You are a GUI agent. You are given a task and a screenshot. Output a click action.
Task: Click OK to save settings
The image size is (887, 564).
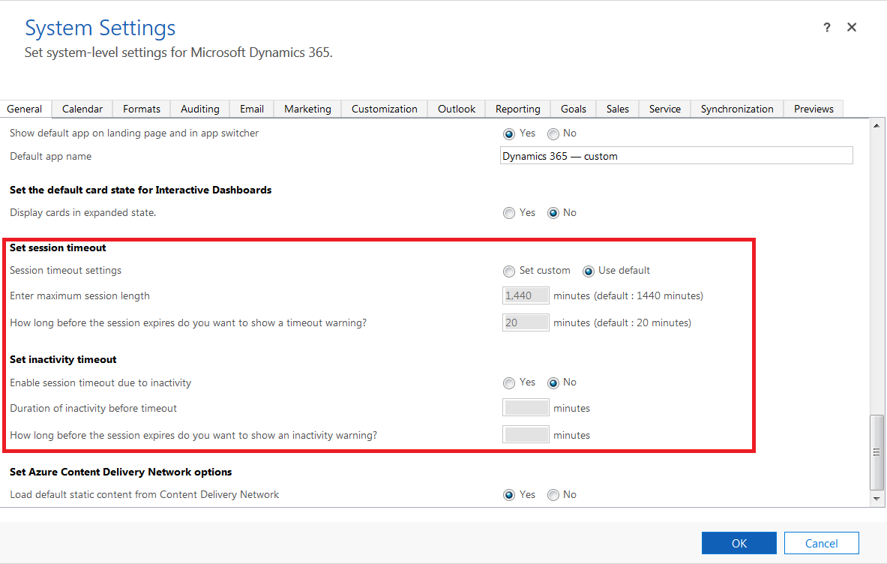click(x=739, y=543)
